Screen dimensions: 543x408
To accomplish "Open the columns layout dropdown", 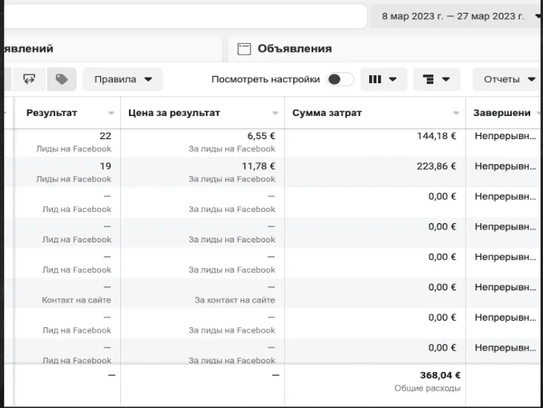I will coord(384,79).
